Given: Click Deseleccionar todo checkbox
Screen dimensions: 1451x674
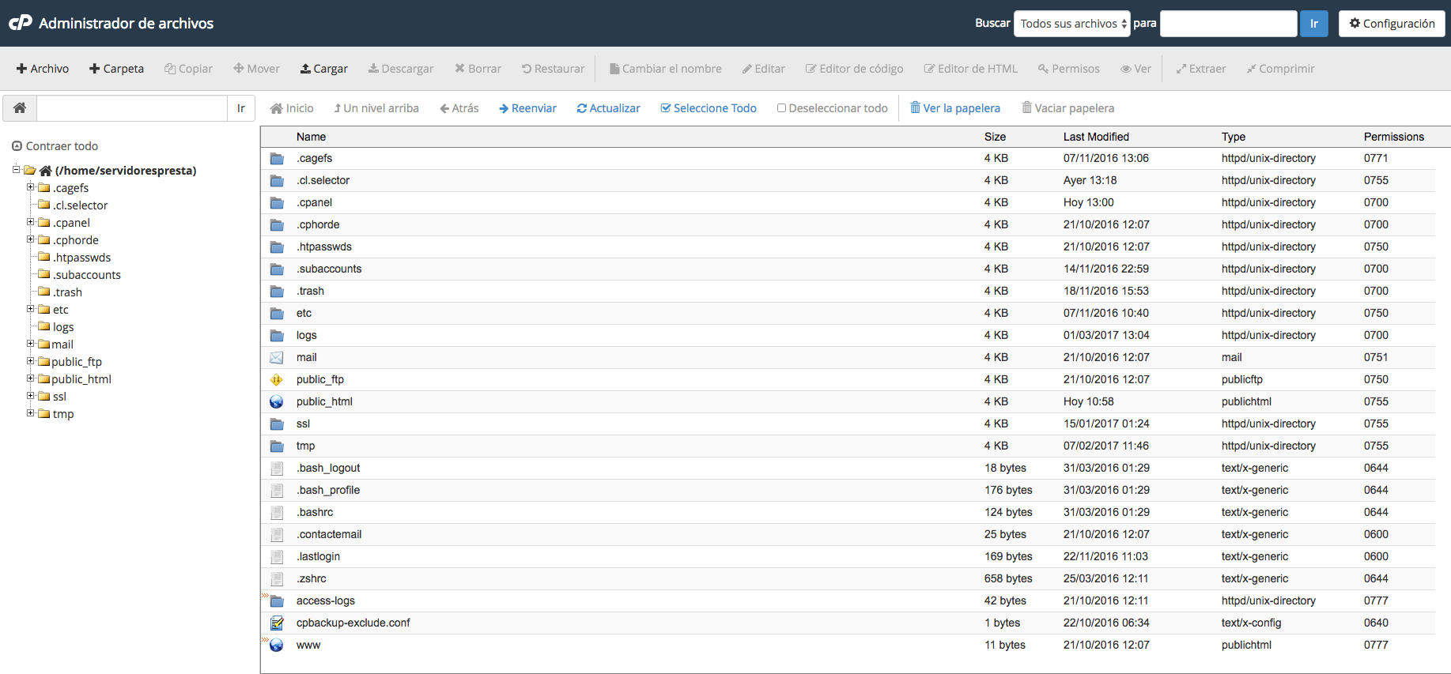Looking at the screenshot, I should pos(781,108).
